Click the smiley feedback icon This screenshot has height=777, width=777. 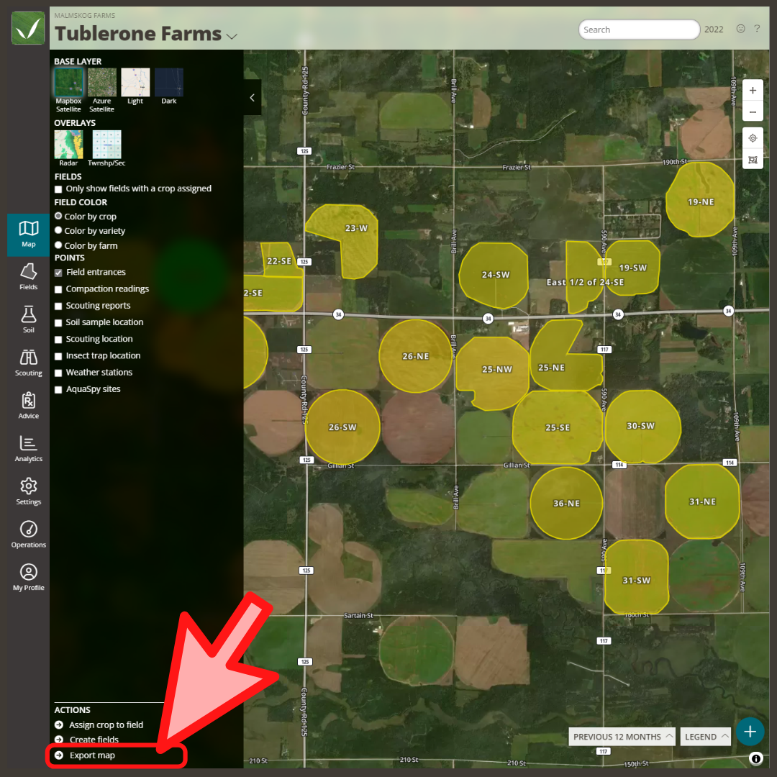coord(740,29)
